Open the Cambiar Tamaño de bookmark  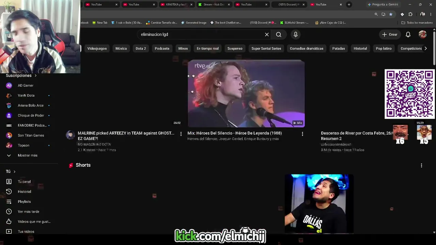[161, 23]
